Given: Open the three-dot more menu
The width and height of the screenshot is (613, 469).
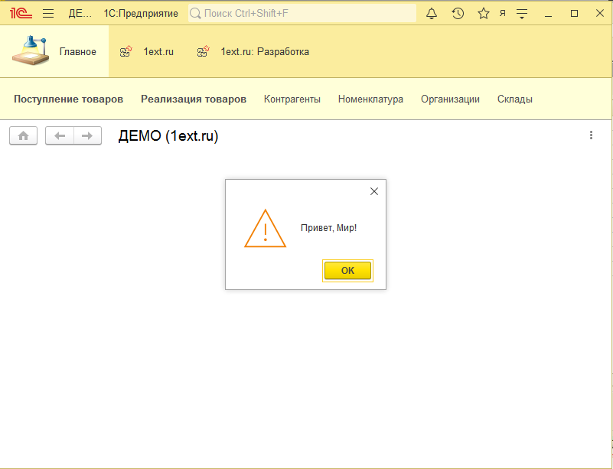Looking at the screenshot, I should 591,135.
